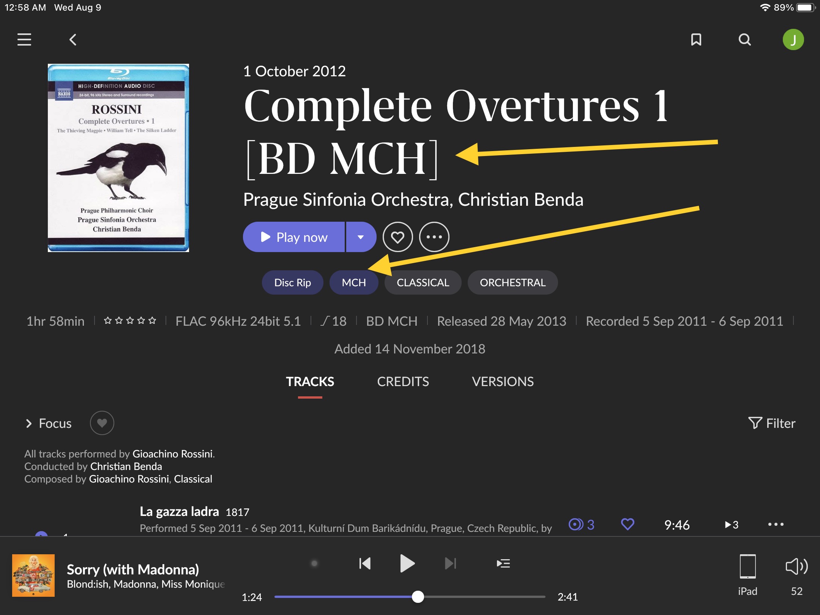Viewport: 820px width, 615px height.
Task: Select the MCH tag
Action: tap(354, 282)
